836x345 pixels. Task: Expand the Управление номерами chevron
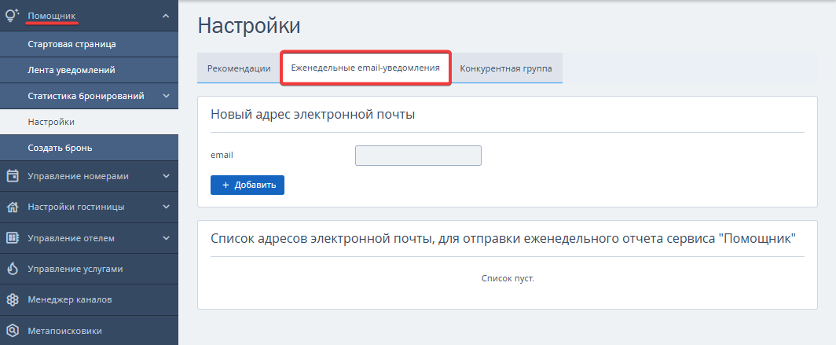pyautogui.click(x=166, y=176)
